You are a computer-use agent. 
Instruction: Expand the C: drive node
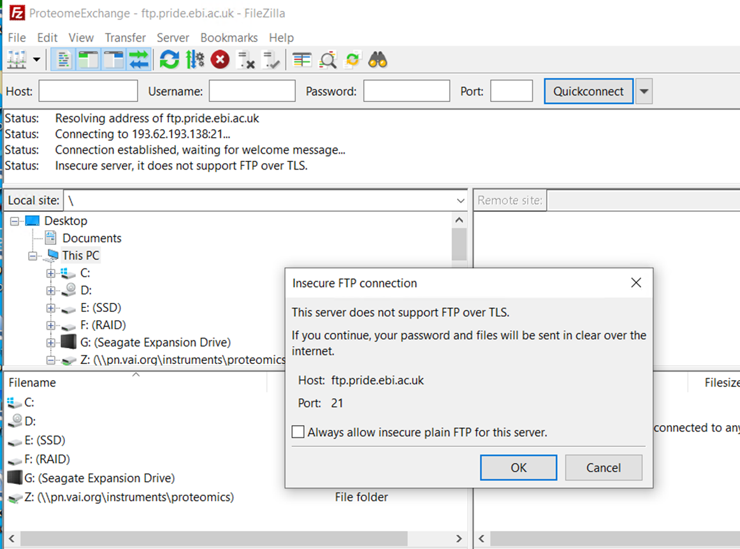tap(50, 274)
